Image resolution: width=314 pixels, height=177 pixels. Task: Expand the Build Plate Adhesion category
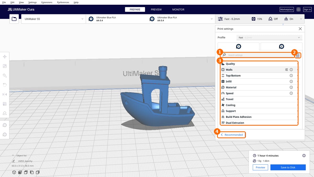point(259,117)
